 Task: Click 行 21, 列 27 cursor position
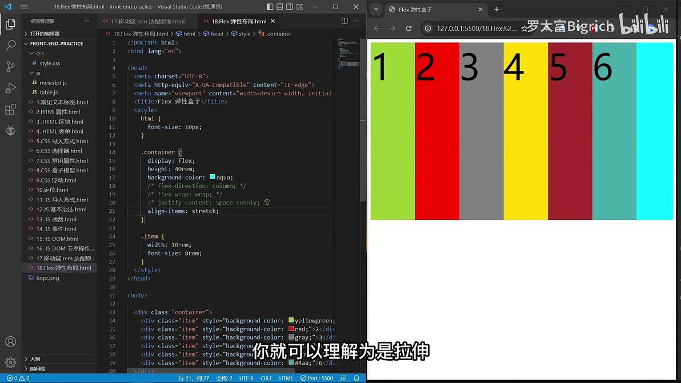(194, 378)
